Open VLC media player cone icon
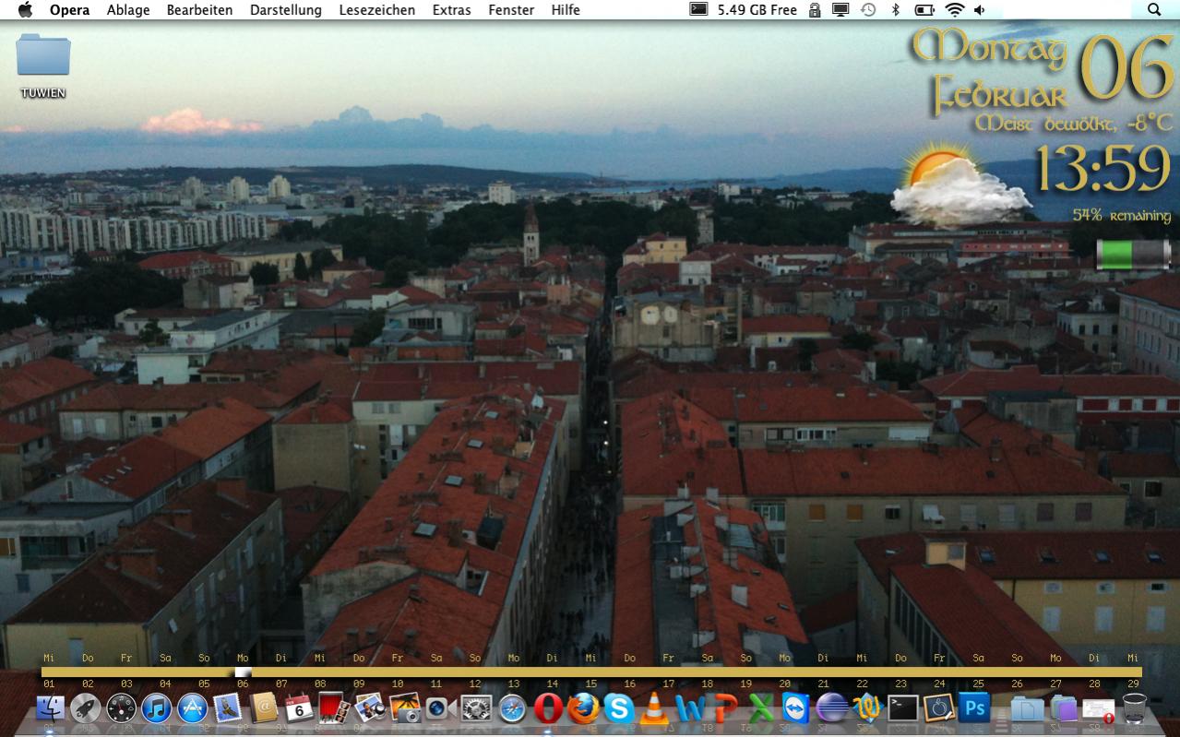The image size is (1180, 737). [x=654, y=708]
